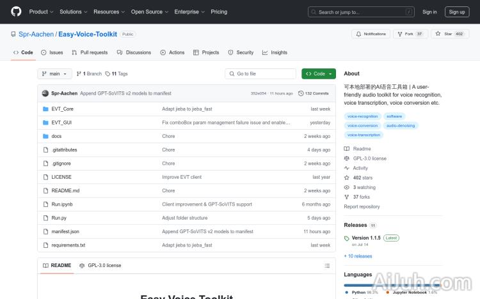Click the repository fork icon
480x299 pixels.
click(400, 34)
